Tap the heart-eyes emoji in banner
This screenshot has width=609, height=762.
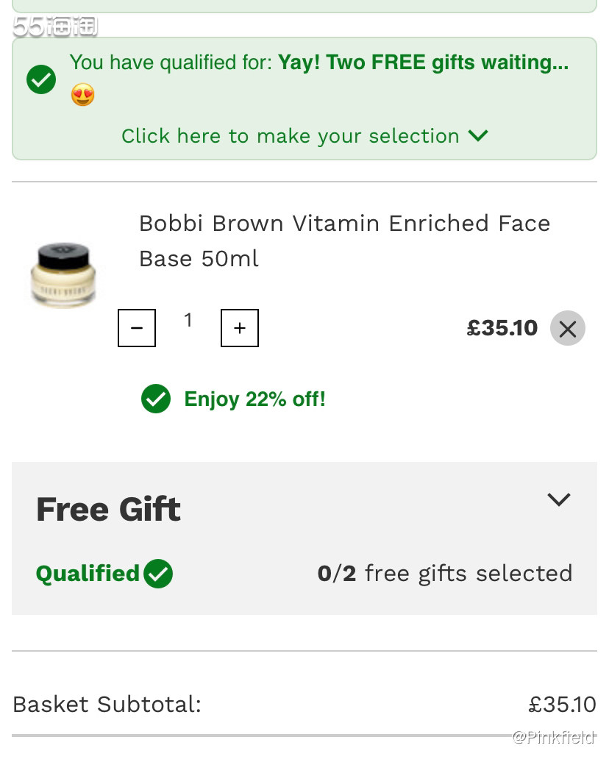[82, 94]
